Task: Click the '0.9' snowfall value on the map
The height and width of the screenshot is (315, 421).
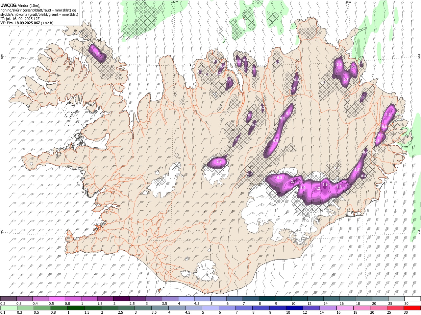Action: pos(219,162)
